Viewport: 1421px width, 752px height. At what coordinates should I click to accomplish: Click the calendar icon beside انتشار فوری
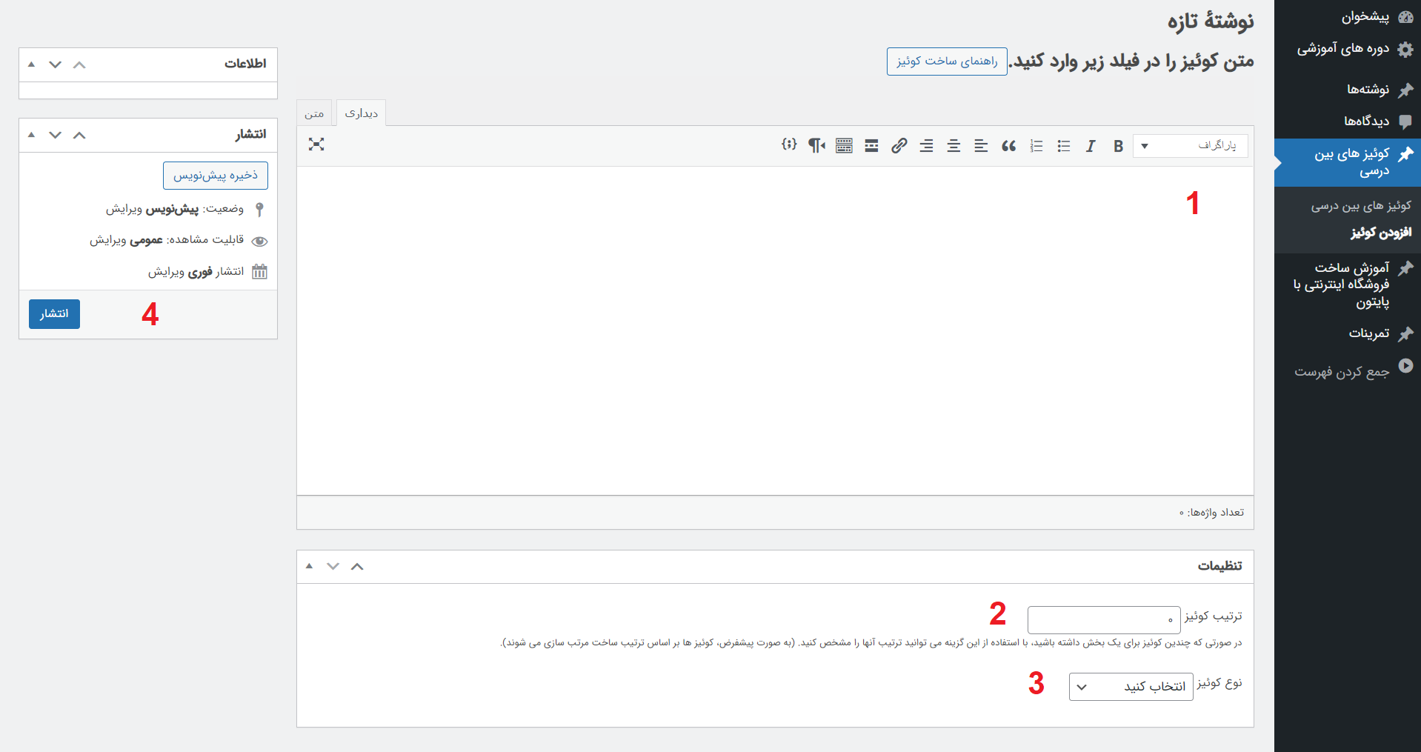(x=259, y=271)
